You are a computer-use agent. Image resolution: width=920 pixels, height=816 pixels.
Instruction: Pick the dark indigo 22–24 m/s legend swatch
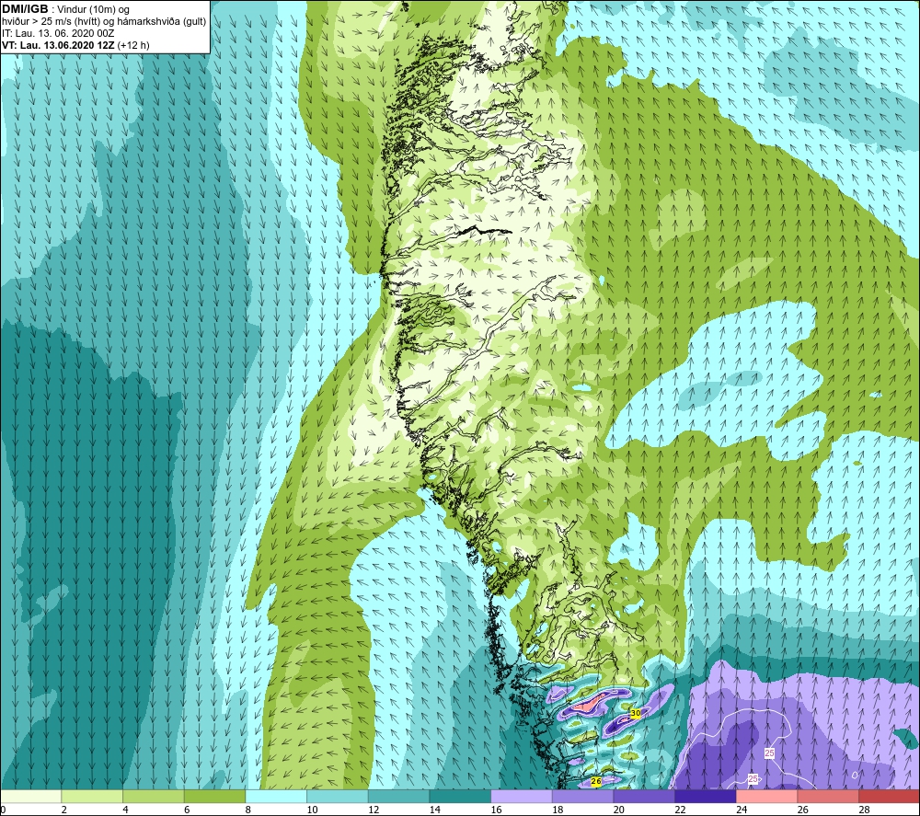tap(706, 796)
